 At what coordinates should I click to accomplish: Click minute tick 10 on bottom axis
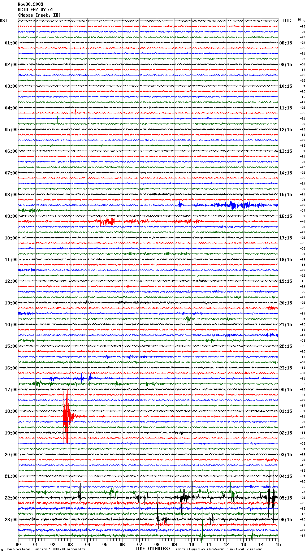192,544
